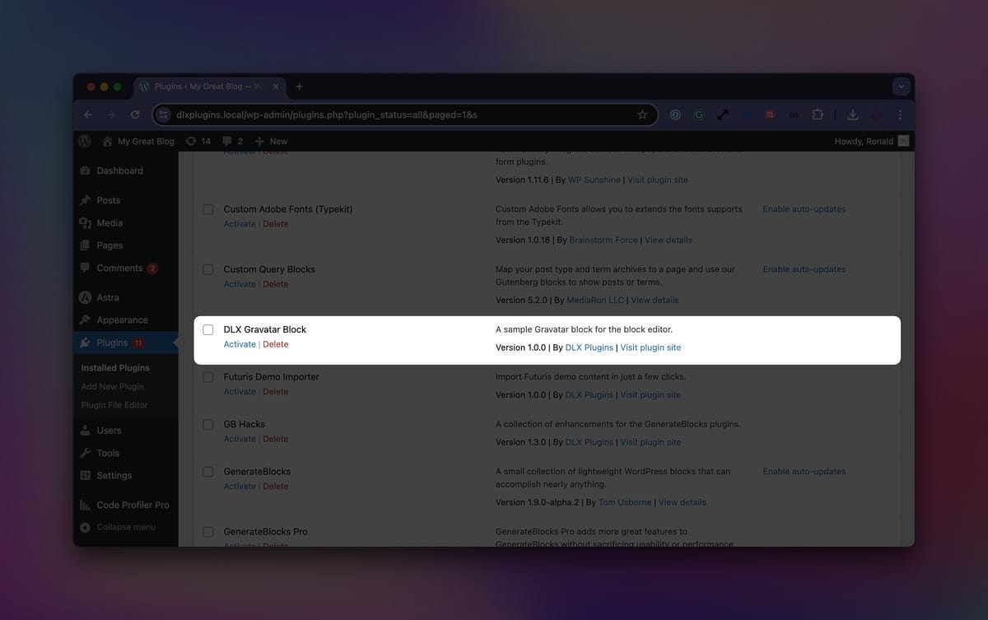
Task: Click the browser address bar URL
Action: [329, 114]
